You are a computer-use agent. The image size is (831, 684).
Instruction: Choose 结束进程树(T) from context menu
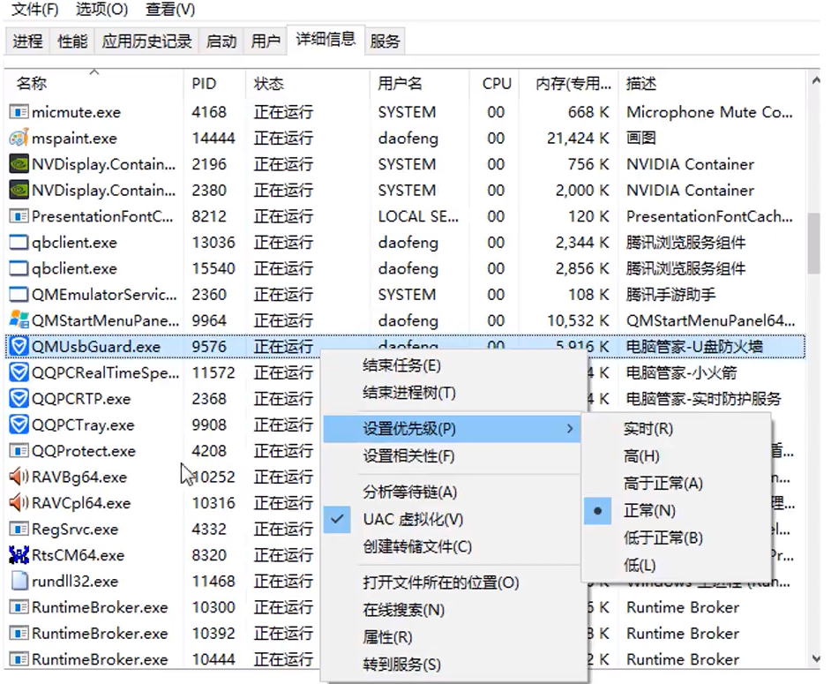[x=409, y=393]
